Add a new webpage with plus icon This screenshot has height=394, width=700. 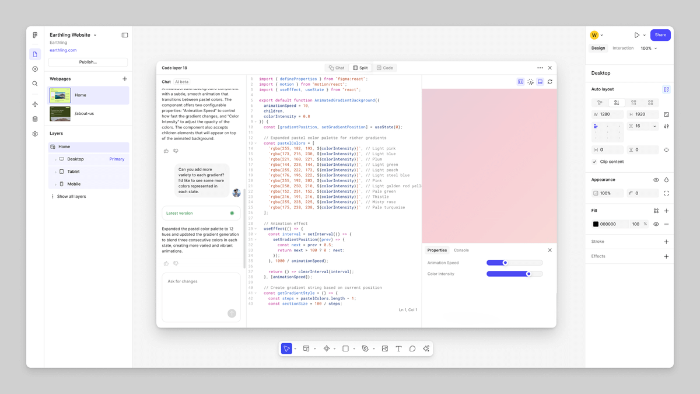(x=124, y=79)
